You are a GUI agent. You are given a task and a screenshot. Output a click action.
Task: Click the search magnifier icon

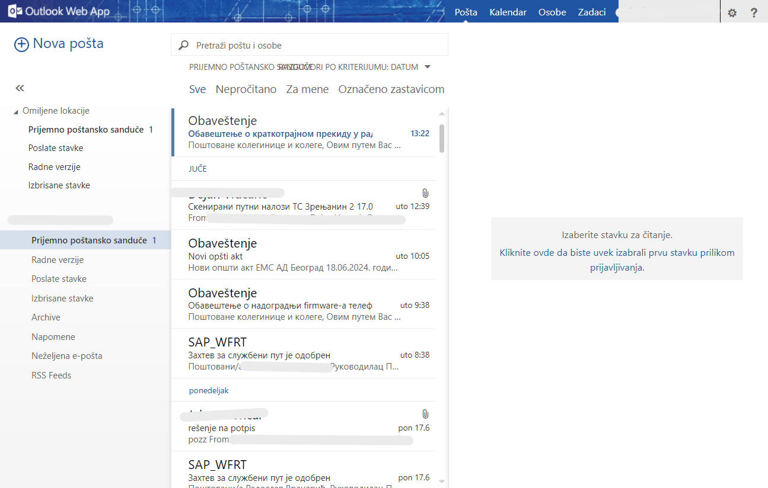click(184, 46)
